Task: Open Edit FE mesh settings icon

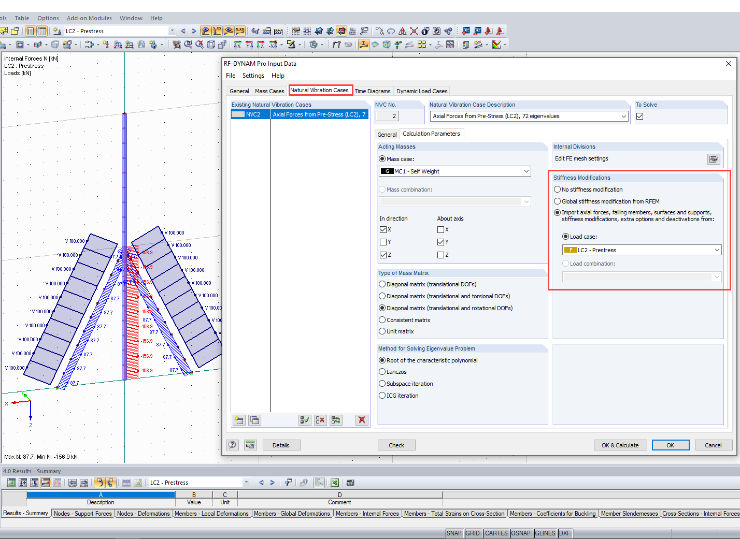Action: coord(714,159)
